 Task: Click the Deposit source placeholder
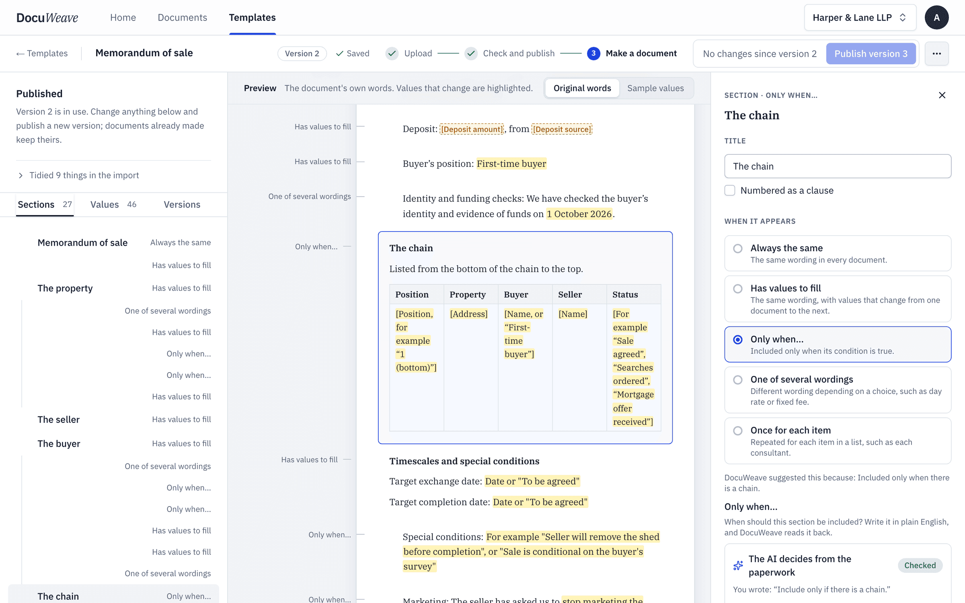click(562, 129)
